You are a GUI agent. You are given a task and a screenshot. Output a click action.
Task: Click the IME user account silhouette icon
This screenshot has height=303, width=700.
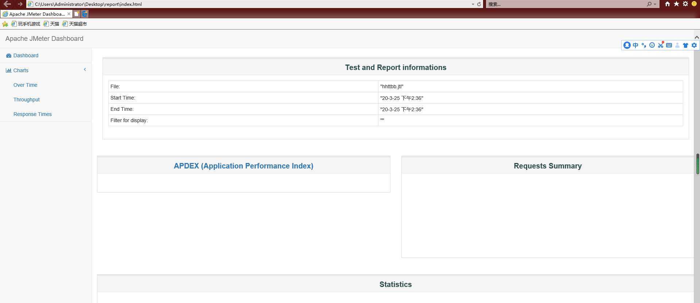pos(677,45)
